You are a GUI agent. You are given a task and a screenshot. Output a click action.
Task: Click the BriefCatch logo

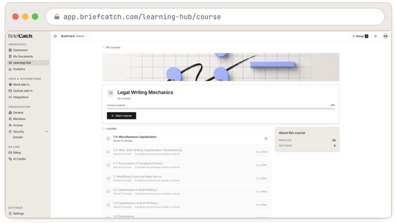pyautogui.click(x=20, y=36)
